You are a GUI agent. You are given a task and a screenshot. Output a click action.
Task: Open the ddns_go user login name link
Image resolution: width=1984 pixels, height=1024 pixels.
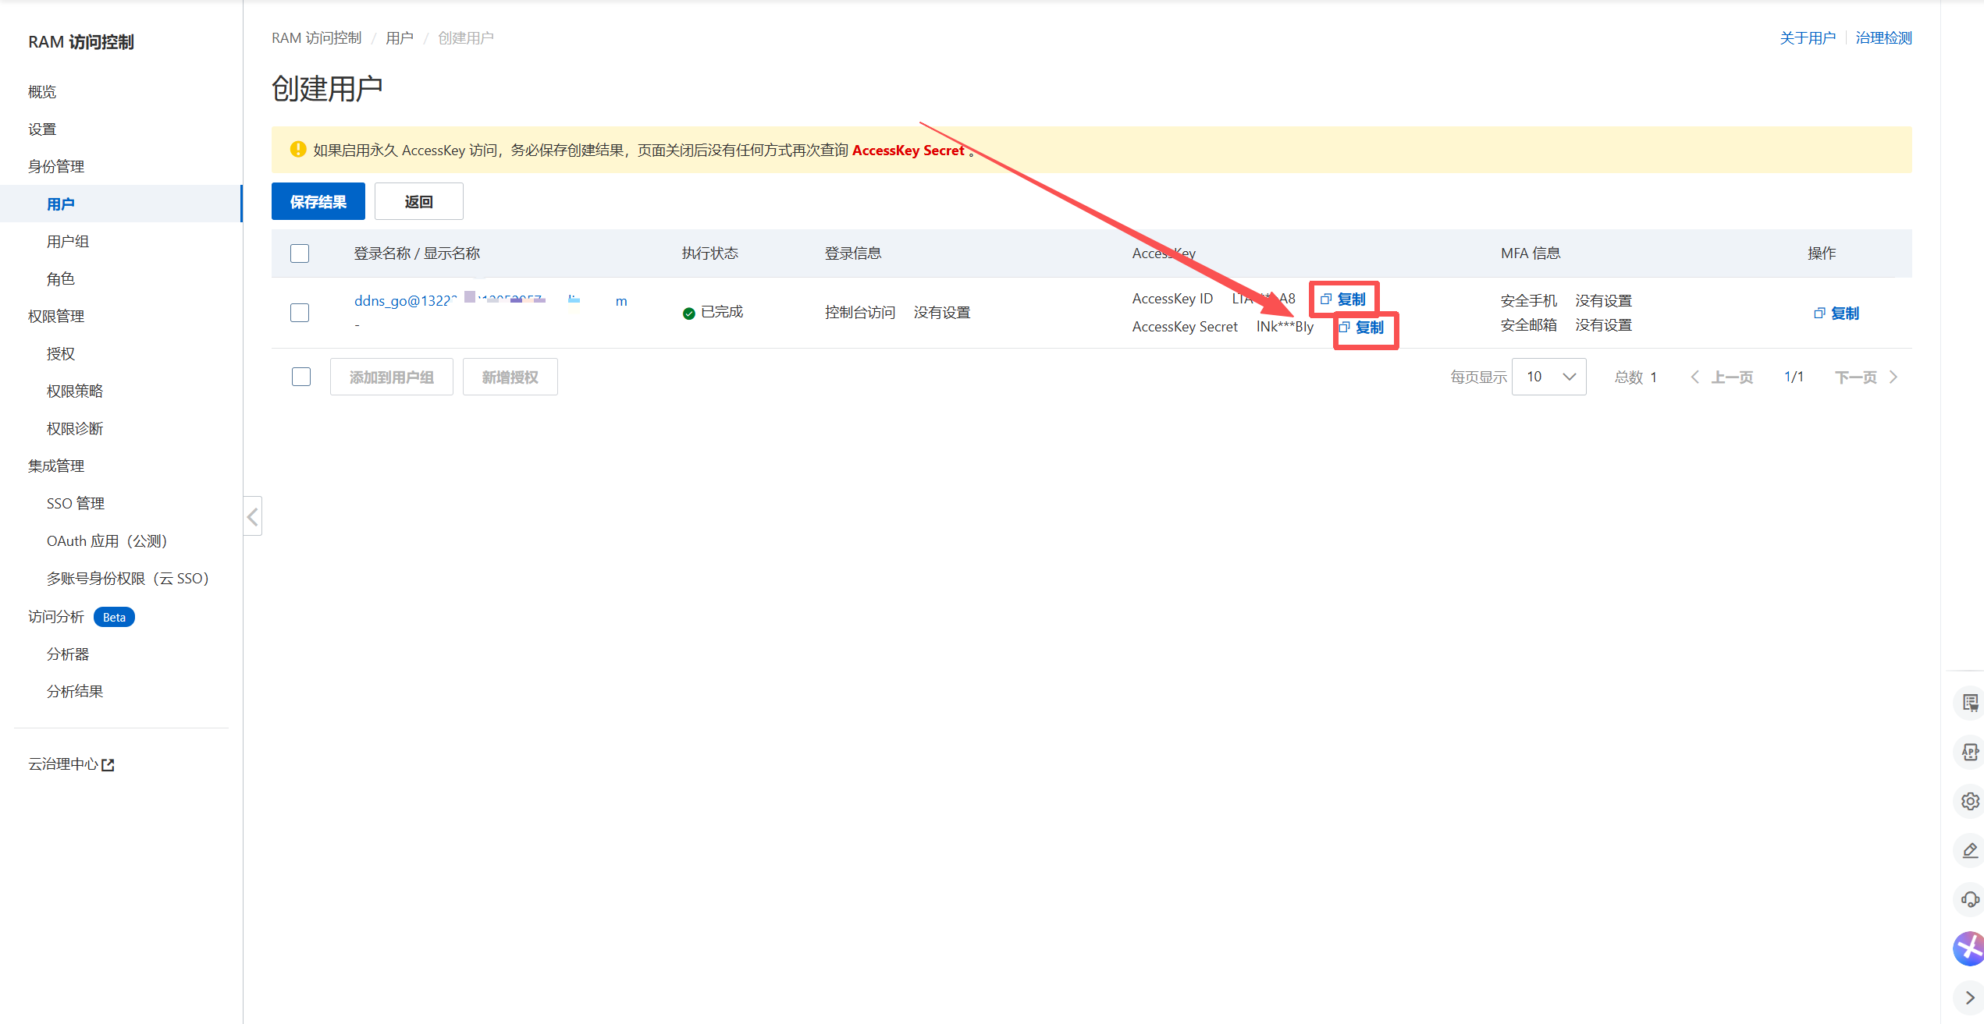[491, 301]
